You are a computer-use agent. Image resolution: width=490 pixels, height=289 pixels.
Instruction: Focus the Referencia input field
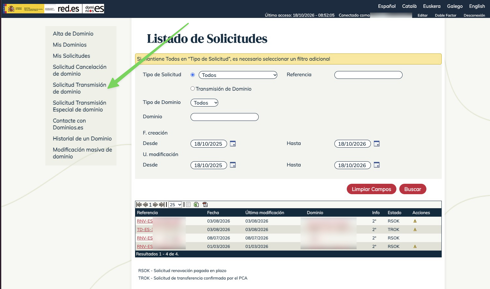pyautogui.click(x=368, y=75)
